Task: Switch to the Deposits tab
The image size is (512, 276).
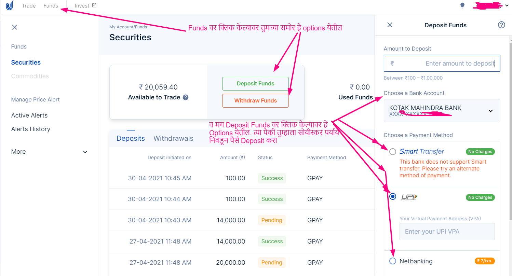Action: coord(131,138)
